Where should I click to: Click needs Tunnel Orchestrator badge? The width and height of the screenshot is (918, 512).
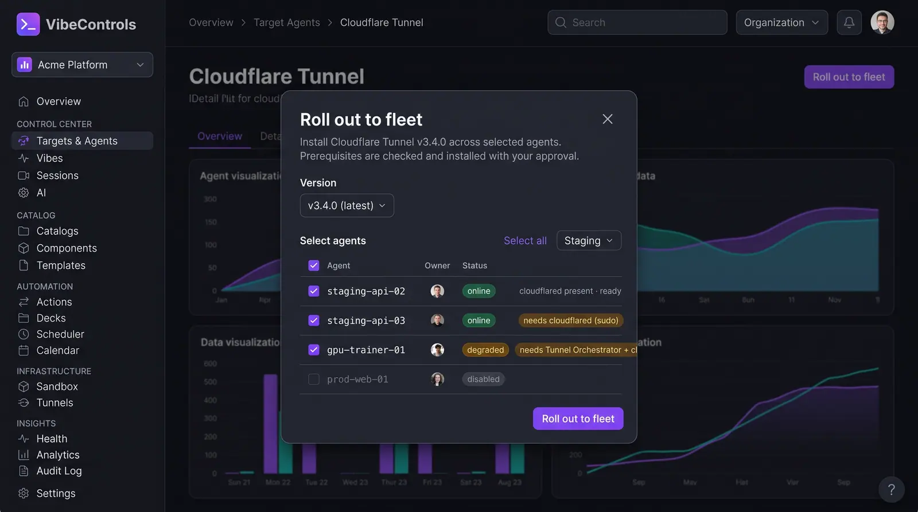click(x=576, y=350)
